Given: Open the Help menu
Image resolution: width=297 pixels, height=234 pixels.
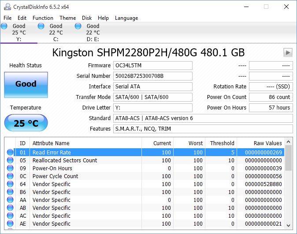Looking at the screenshot, I should (103, 18).
